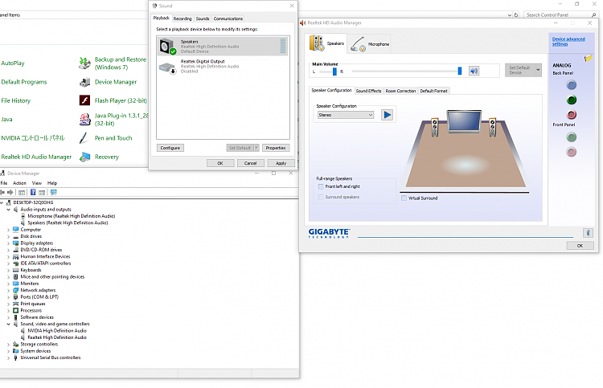Toggle Front left and right checkbox
This screenshot has width=603, height=388.
pos(321,186)
